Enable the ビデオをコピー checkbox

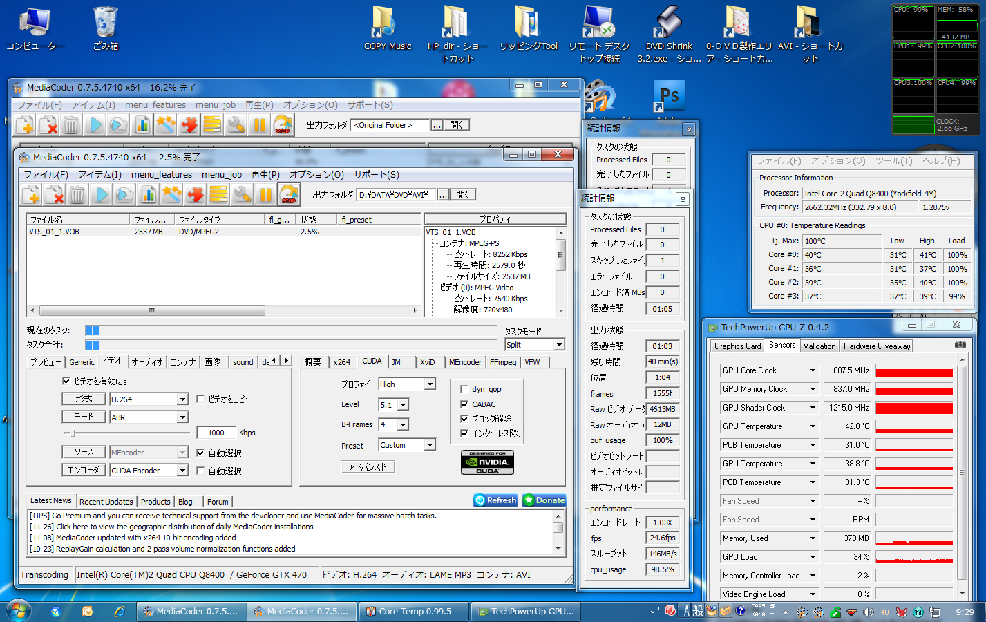click(200, 399)
